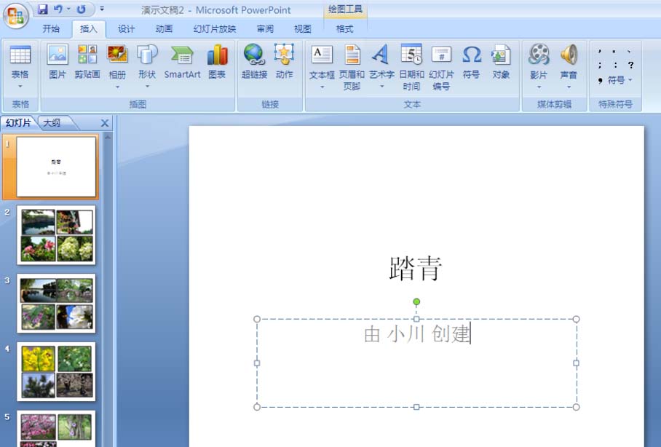Select the 插入 ribbon tab
661x447 pixels.
(89, 28)
